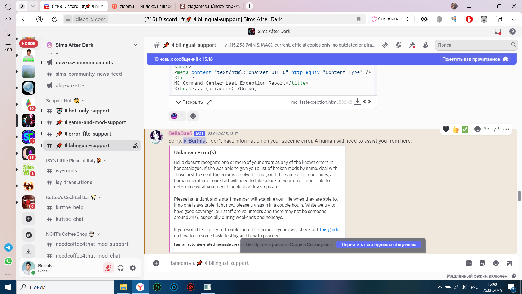This screenshot has height=294, width=522.
Task: Open the GIF picker
Action: (x=469, y=263)
